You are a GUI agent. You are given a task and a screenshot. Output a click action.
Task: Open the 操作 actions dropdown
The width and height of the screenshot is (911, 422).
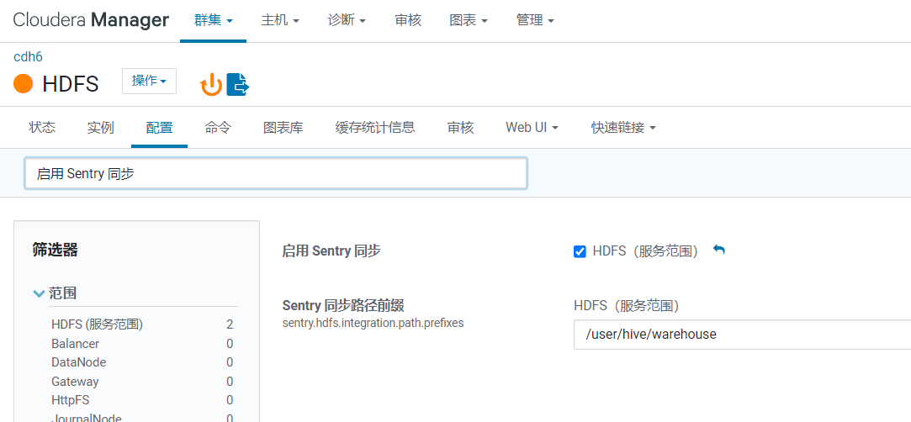(x=150, y=81)
